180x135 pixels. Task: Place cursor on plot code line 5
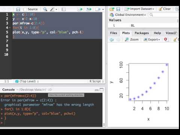point(48,32)
